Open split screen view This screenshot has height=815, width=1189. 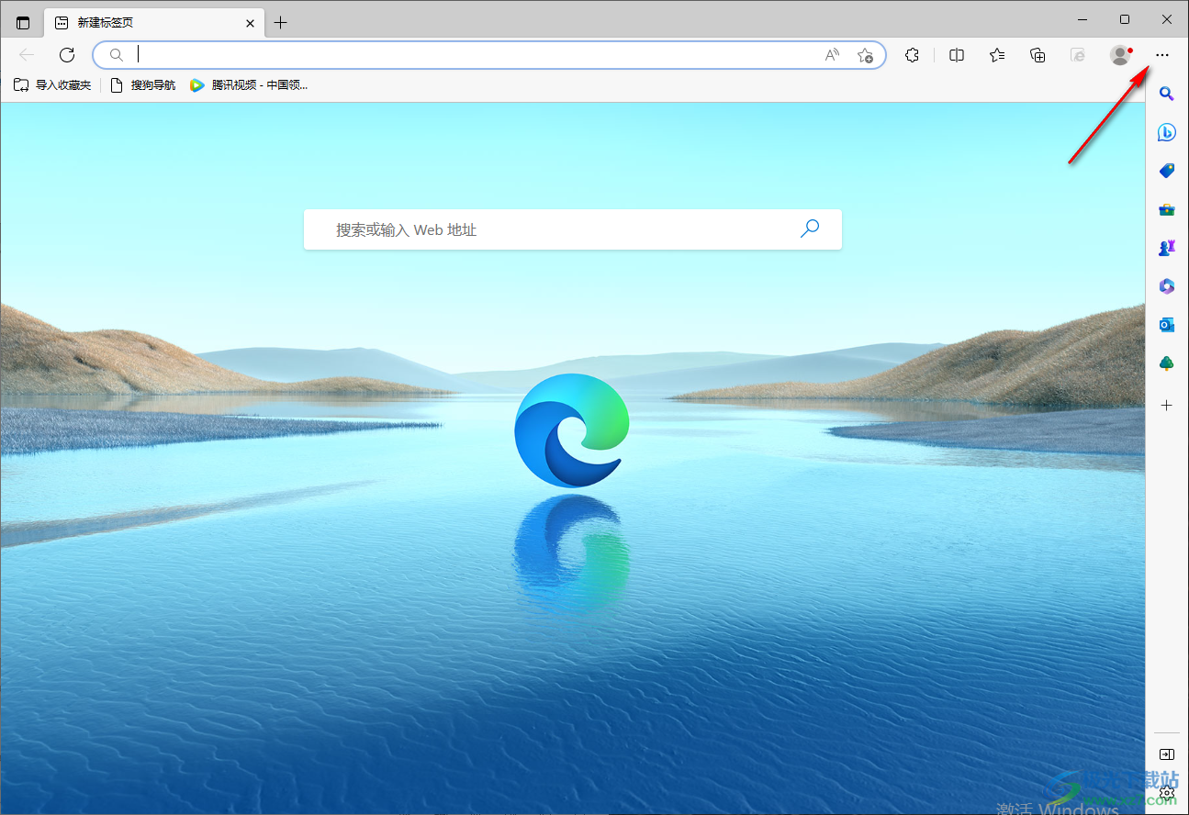pyautogui.click(x=957, y=55)
